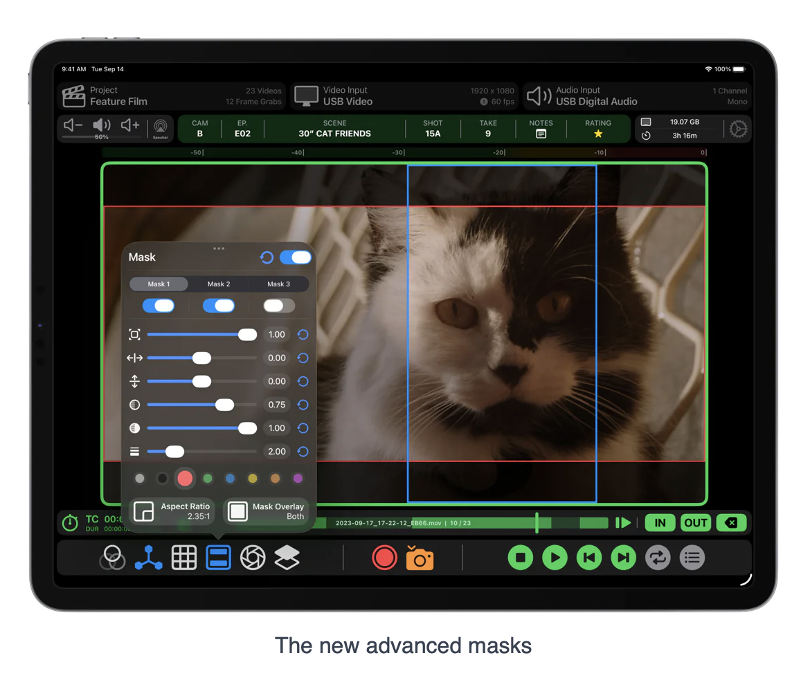This screenshot has width=810, height=678.
Task: Tap the aperture shutter icon
Action: click(x=253, y=558)
